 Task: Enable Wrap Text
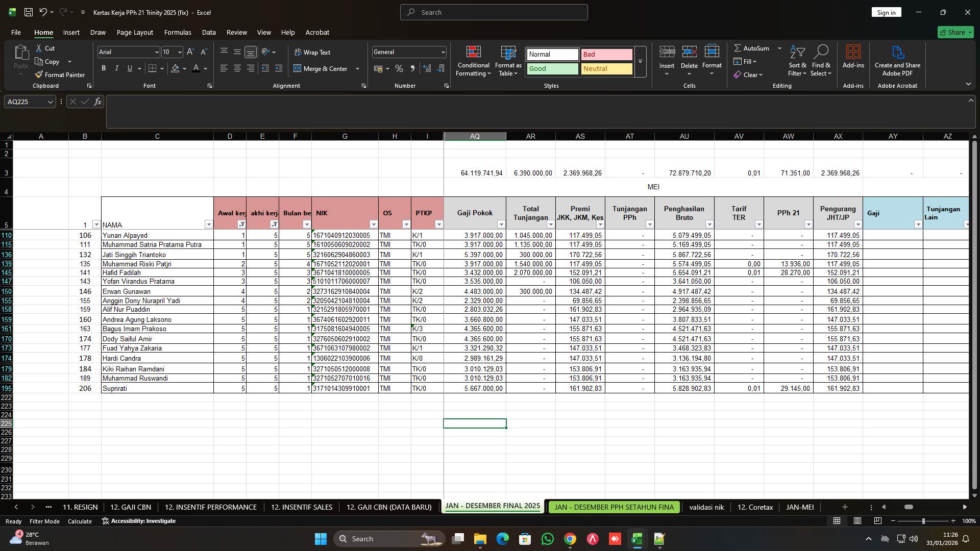[x=313, y=52]
